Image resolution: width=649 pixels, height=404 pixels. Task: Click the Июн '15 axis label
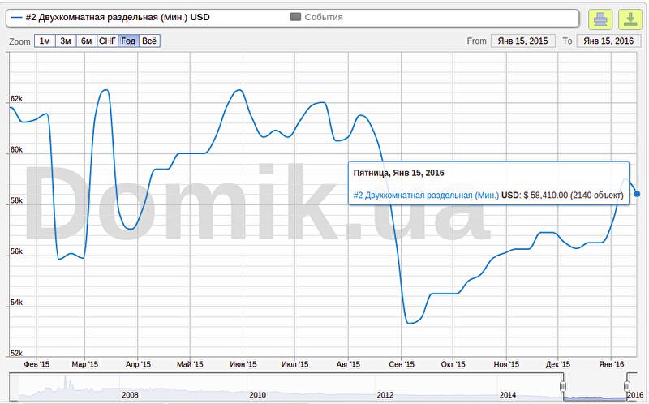(x=243, y=364)
